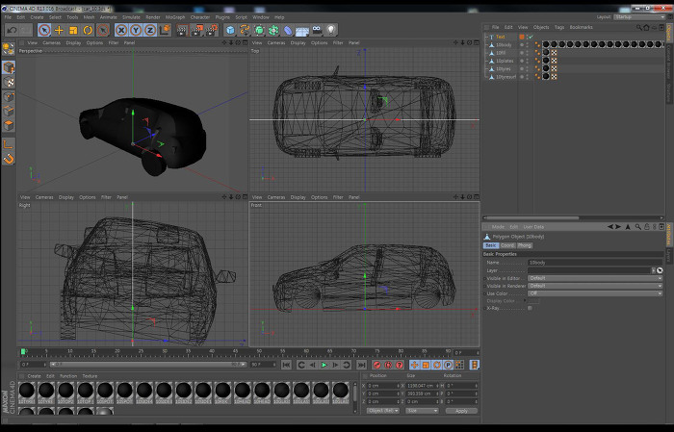Click the Apply button
The width and height of the screenshot is (674, 432).
point(460,410)
